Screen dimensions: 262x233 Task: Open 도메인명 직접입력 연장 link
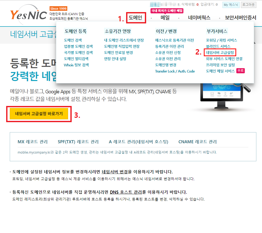pos(122,47)
